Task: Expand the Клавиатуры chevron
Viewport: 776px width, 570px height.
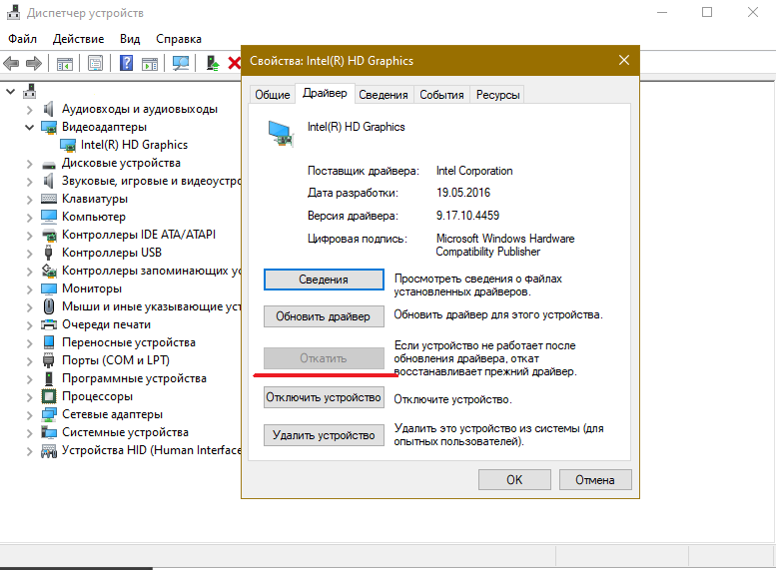Action: tap(30, 200)
